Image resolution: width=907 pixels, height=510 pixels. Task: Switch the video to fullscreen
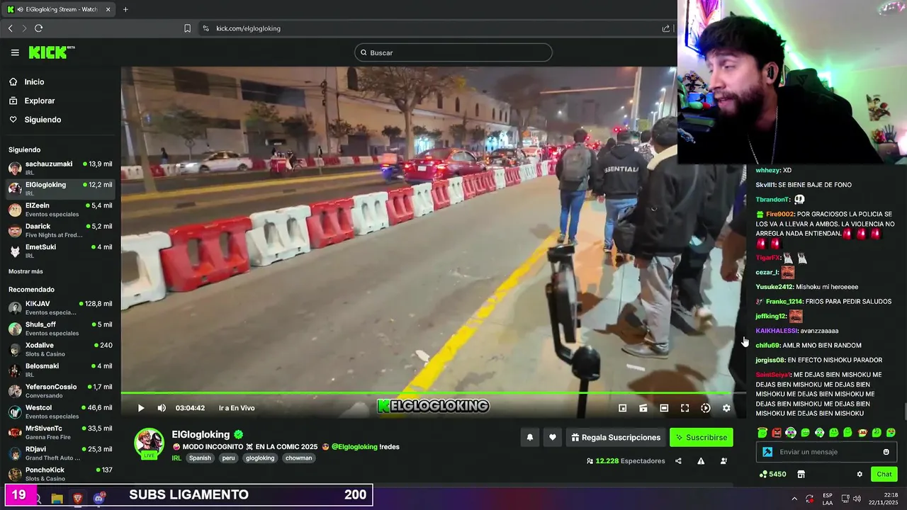(x=685, y=408)
